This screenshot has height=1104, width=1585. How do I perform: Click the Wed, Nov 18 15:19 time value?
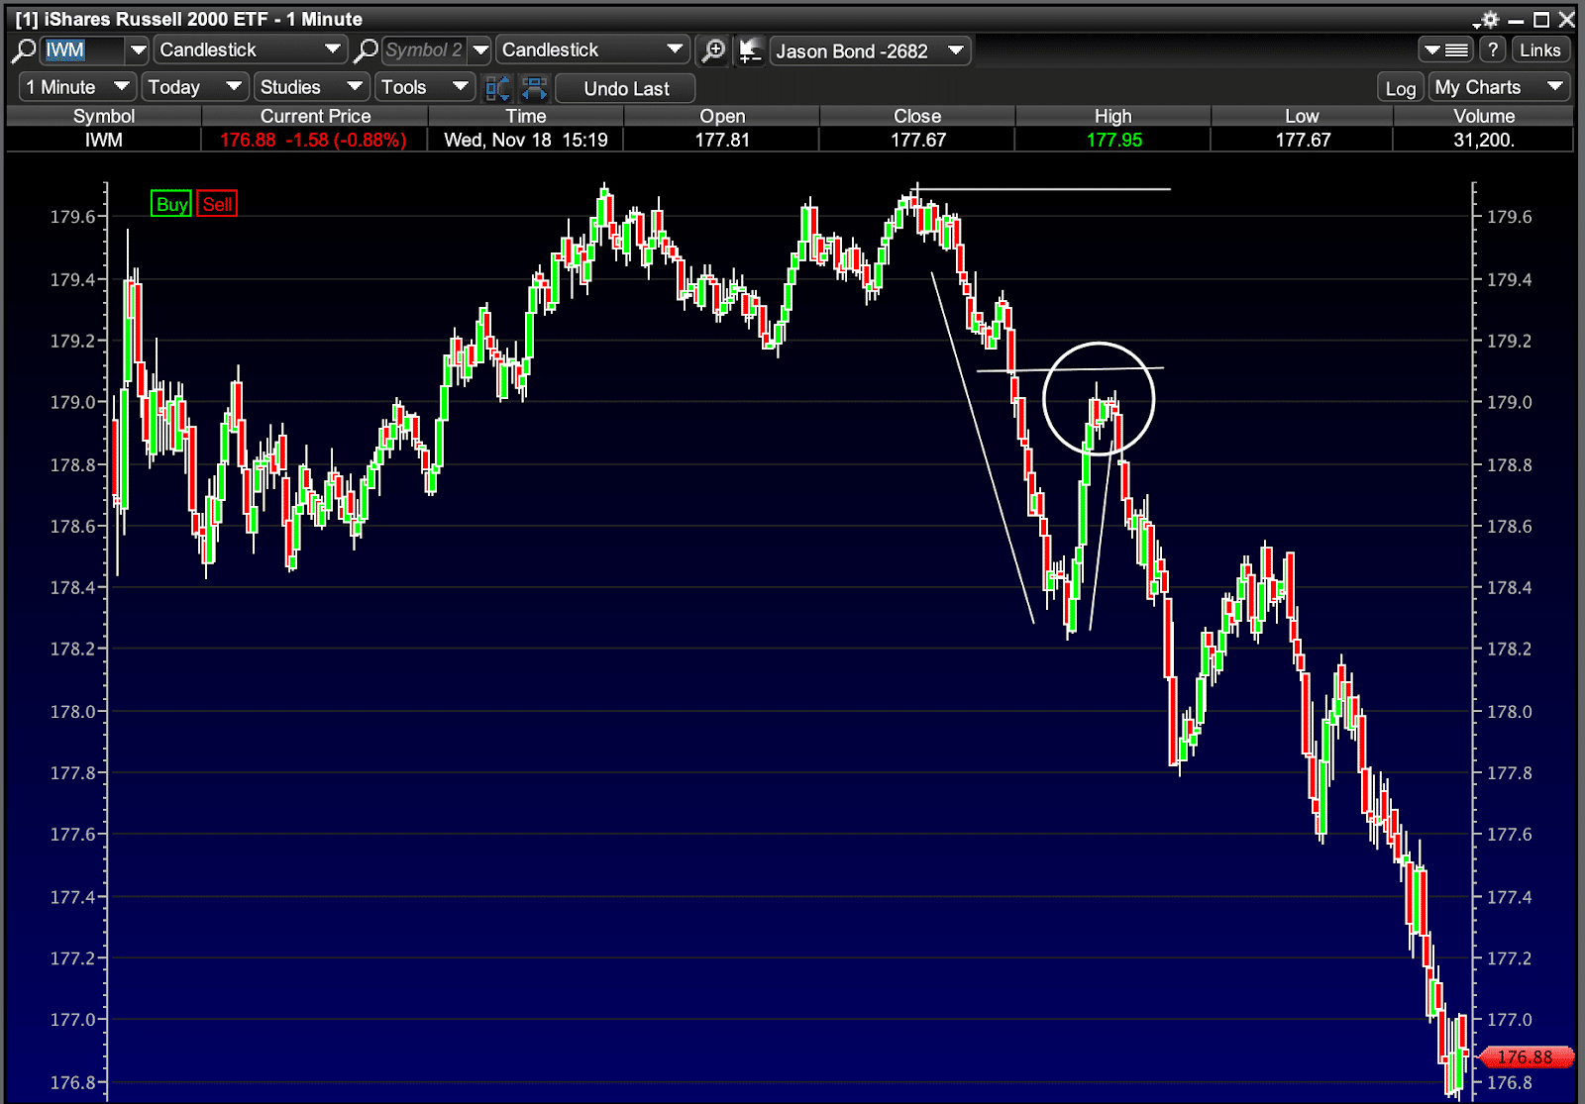(526, 140)
